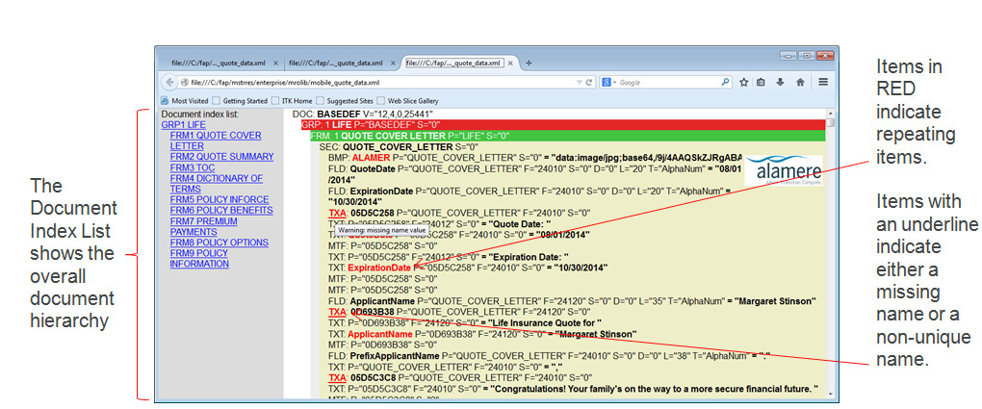This screenshot has height=409, width=982.
Task: Click the SEC: QUOTE_COVER_LETTER row
Action: pyautogui.click(x=399, y=146)
